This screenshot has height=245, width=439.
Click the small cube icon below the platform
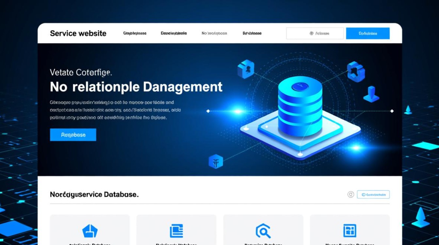216,161
